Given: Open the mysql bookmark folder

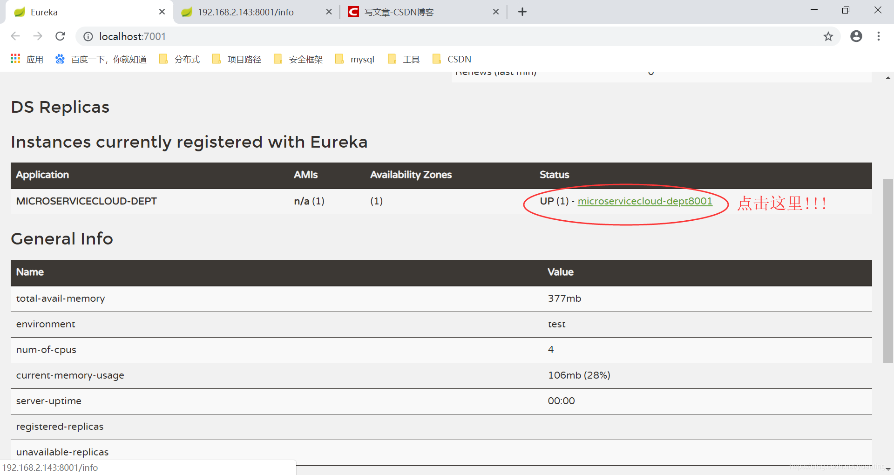Looking at the screenshot, I should (355, 59).
